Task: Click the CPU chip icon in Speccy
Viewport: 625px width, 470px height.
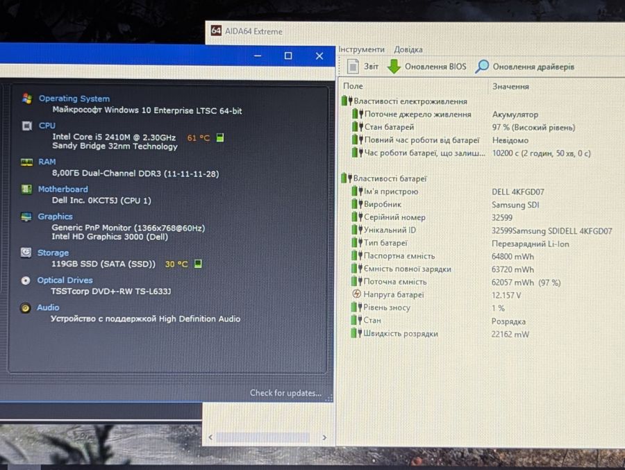Action: click(x=26, y=126)
